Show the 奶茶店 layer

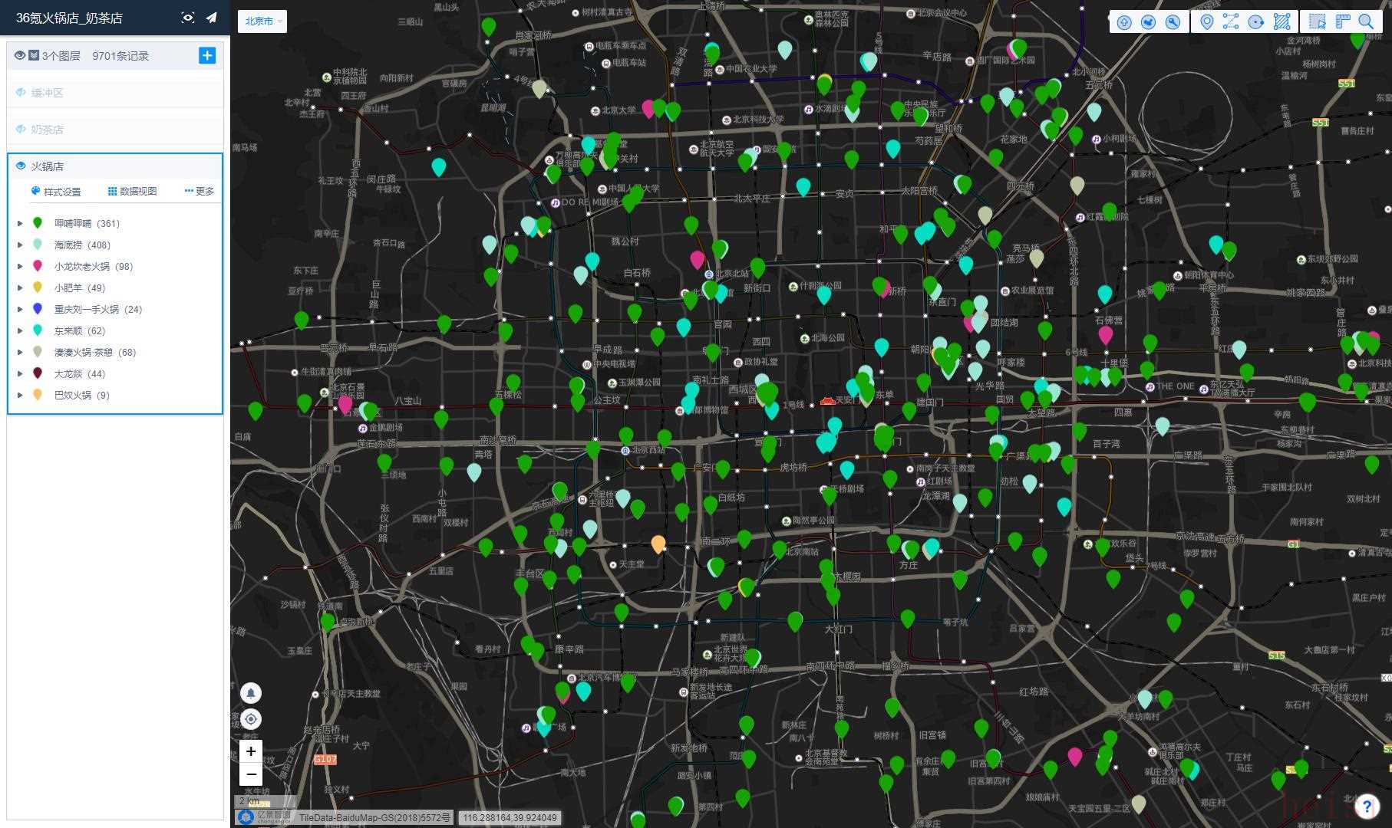click(21, 130)
